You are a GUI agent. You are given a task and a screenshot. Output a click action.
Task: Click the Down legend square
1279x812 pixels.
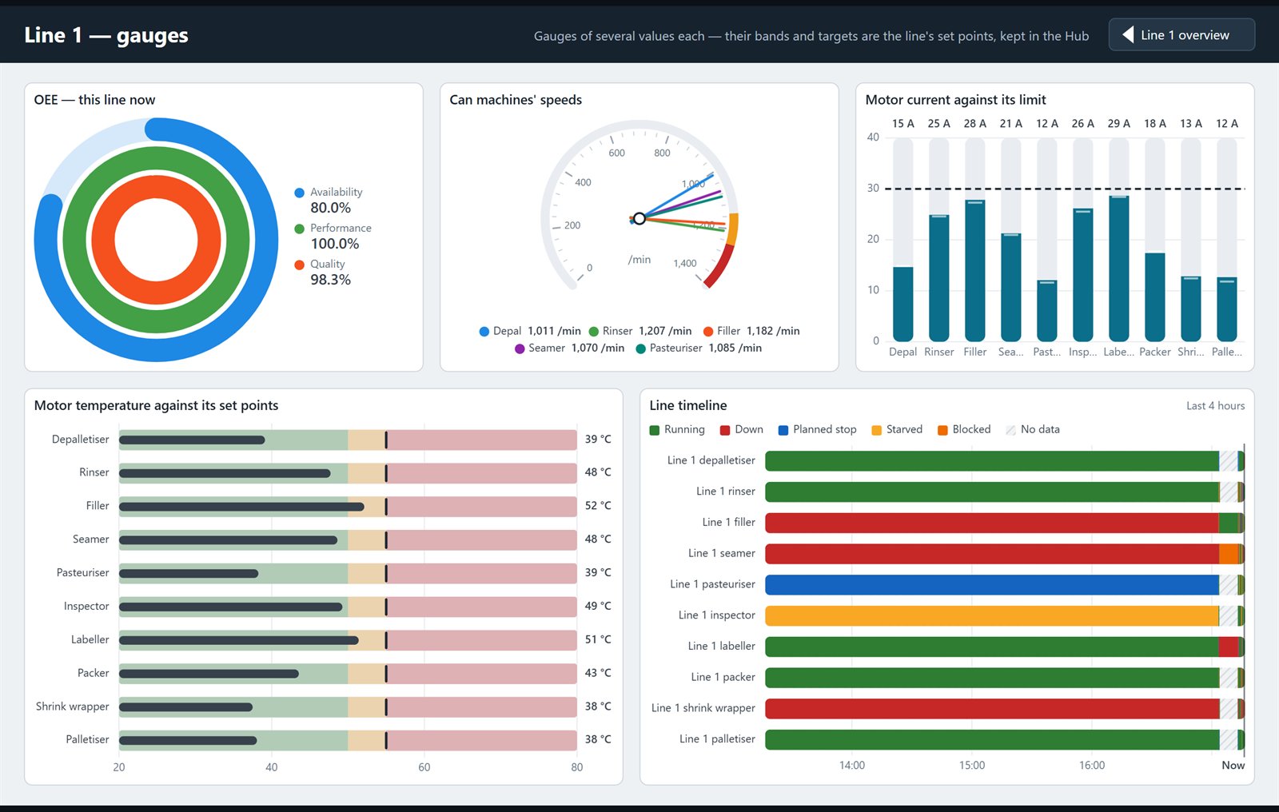tap(725, 430)
